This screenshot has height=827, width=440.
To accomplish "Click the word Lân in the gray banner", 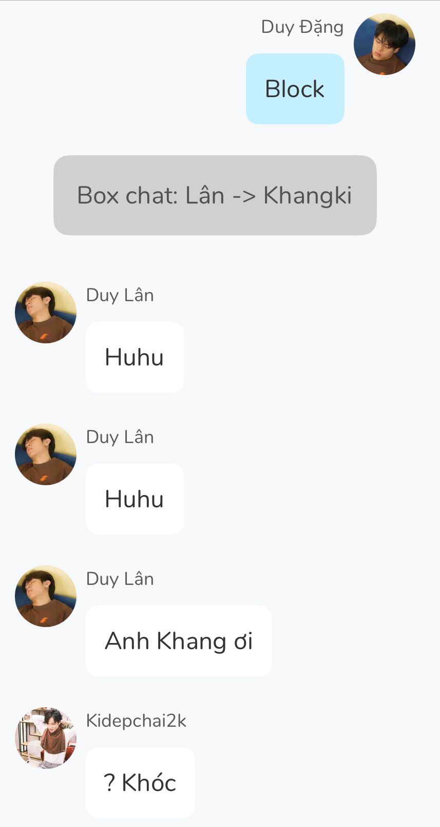I will coord(205,195).
